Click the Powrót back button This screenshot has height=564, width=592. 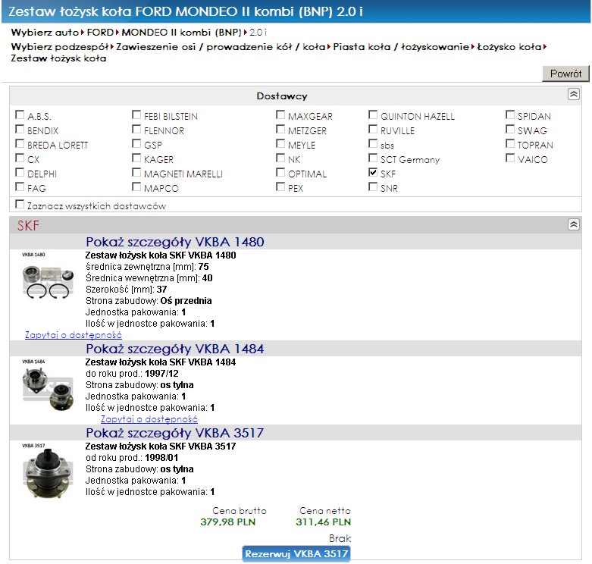pos(565,74)
